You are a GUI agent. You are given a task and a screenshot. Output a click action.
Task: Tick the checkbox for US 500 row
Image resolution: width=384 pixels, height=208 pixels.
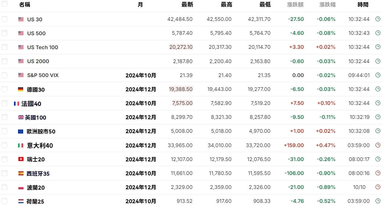pos(4,33)
